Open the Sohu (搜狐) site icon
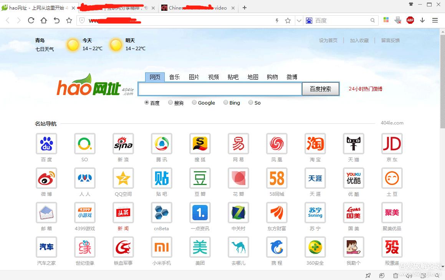 [x=200, y=144]
